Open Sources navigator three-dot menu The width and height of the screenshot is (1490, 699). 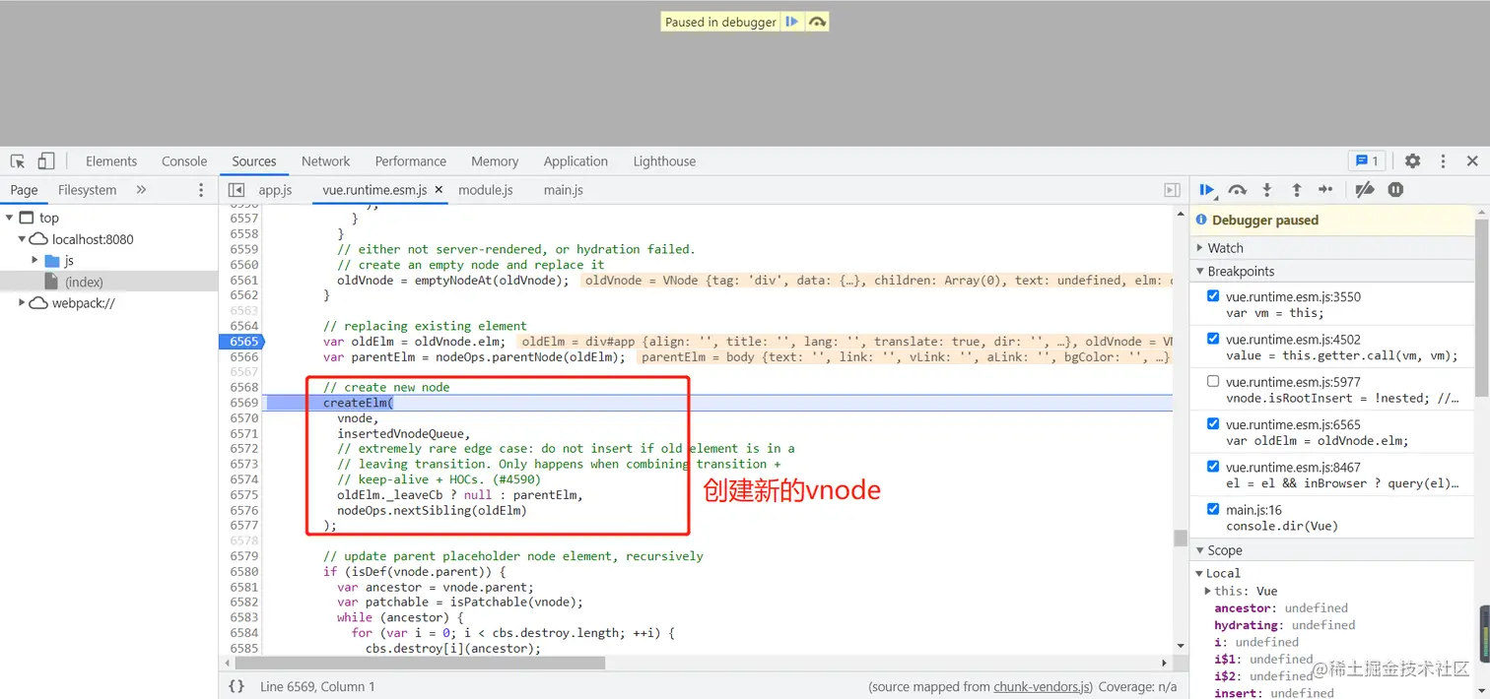201,190
